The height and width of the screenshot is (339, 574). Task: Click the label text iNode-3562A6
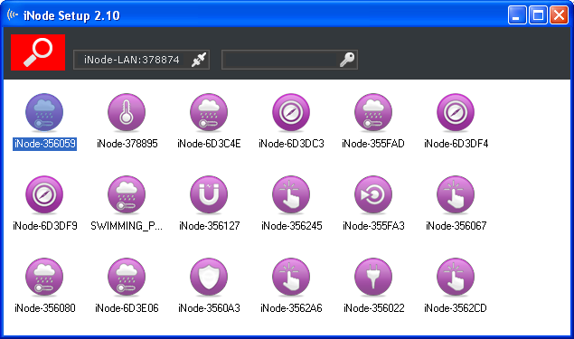pos(291,308)
